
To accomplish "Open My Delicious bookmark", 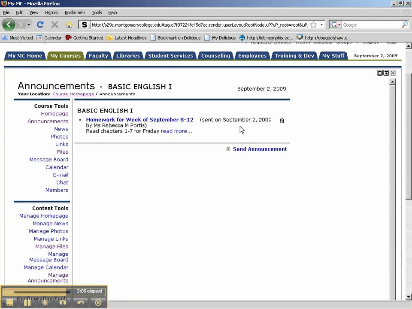I will [x=220, y=38].
